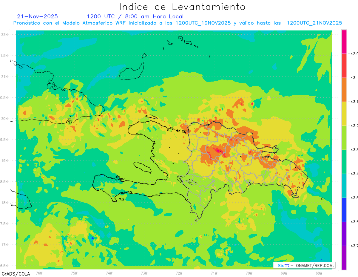
Task: Click the longitude label "72W"
Action: tap(179, 273)
